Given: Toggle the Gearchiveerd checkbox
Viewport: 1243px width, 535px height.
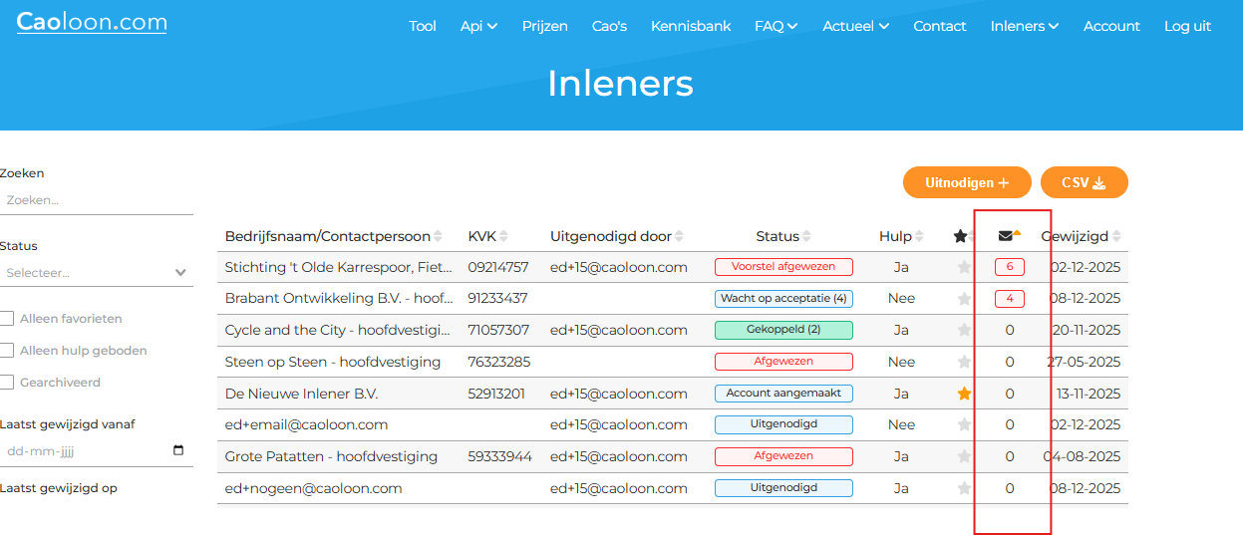Looking at the screenshot, I should pos(7,383).
